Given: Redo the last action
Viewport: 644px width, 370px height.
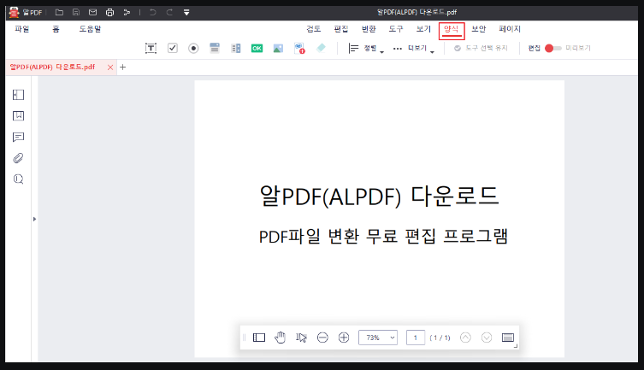Looking at the screenshot, I should pyautogui.click(x=169, y=12).
